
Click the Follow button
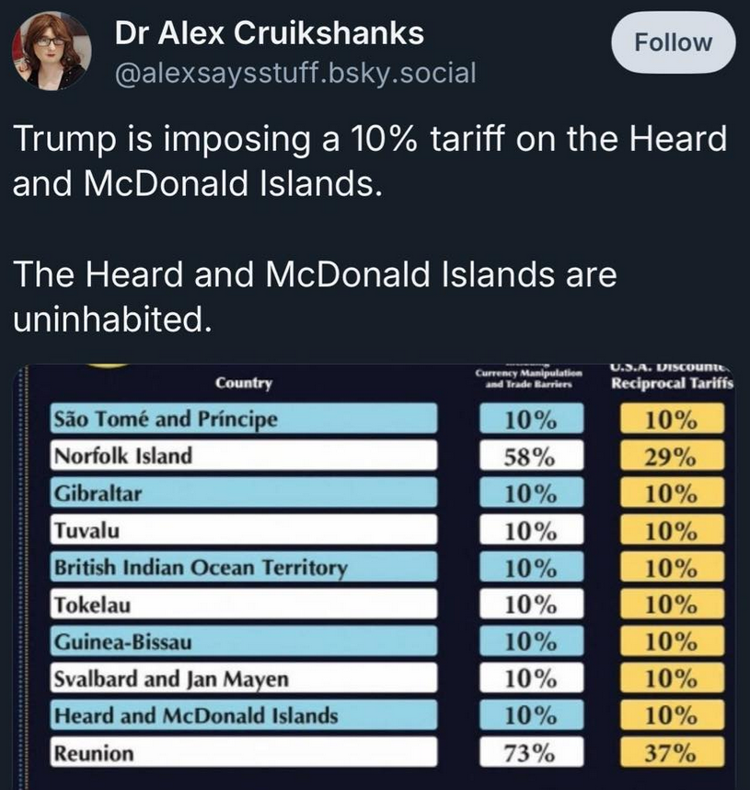click(675, 42)
